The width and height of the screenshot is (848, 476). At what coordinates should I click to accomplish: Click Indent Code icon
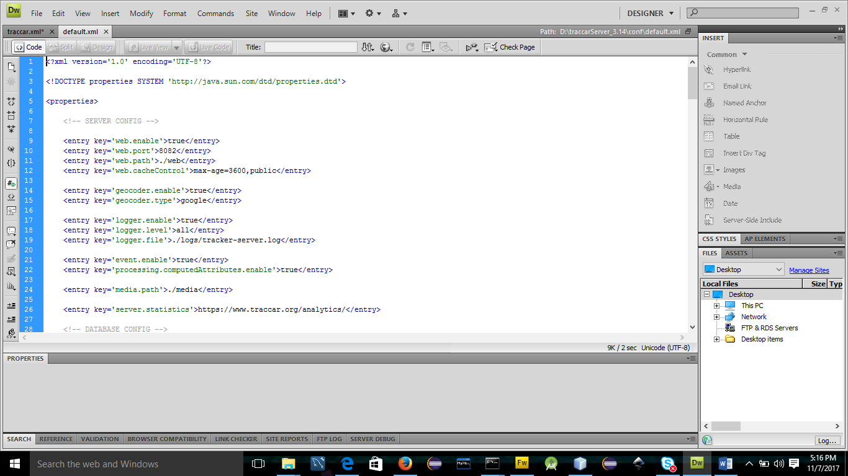[x=11, y=306]
